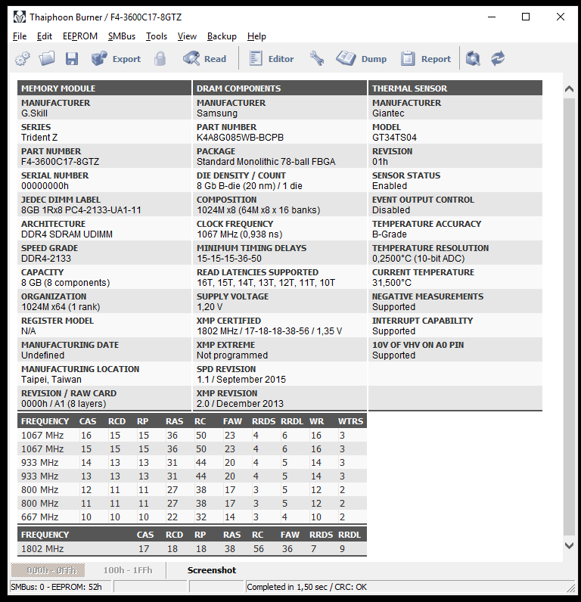Click the DDR4 SDRAM UDIMM architecture value

pos(67,234)
